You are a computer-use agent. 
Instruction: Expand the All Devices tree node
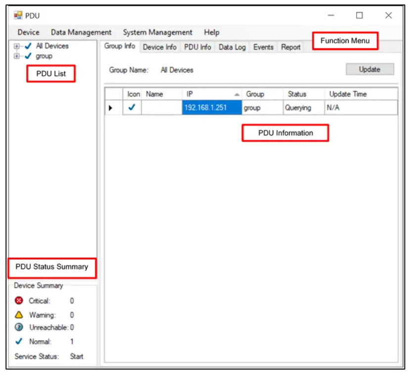click(x=16, y=46)
